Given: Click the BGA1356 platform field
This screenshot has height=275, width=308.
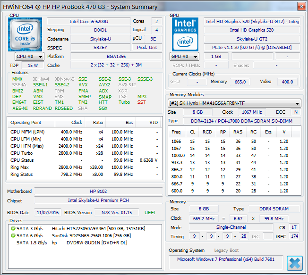Looking at the screenshot, I should (x=116, y=57).
